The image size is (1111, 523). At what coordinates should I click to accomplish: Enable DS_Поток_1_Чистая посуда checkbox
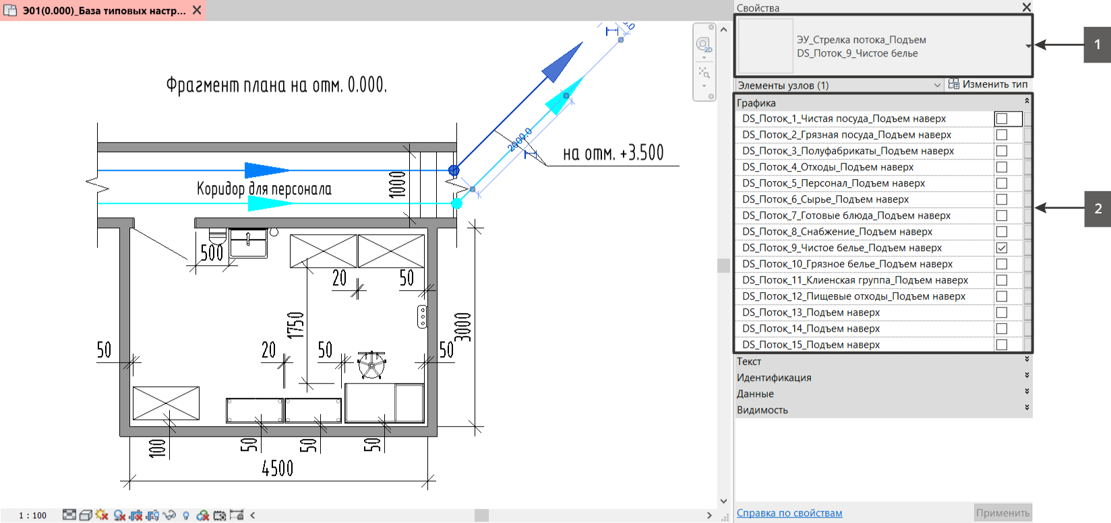coord(1002,118)
